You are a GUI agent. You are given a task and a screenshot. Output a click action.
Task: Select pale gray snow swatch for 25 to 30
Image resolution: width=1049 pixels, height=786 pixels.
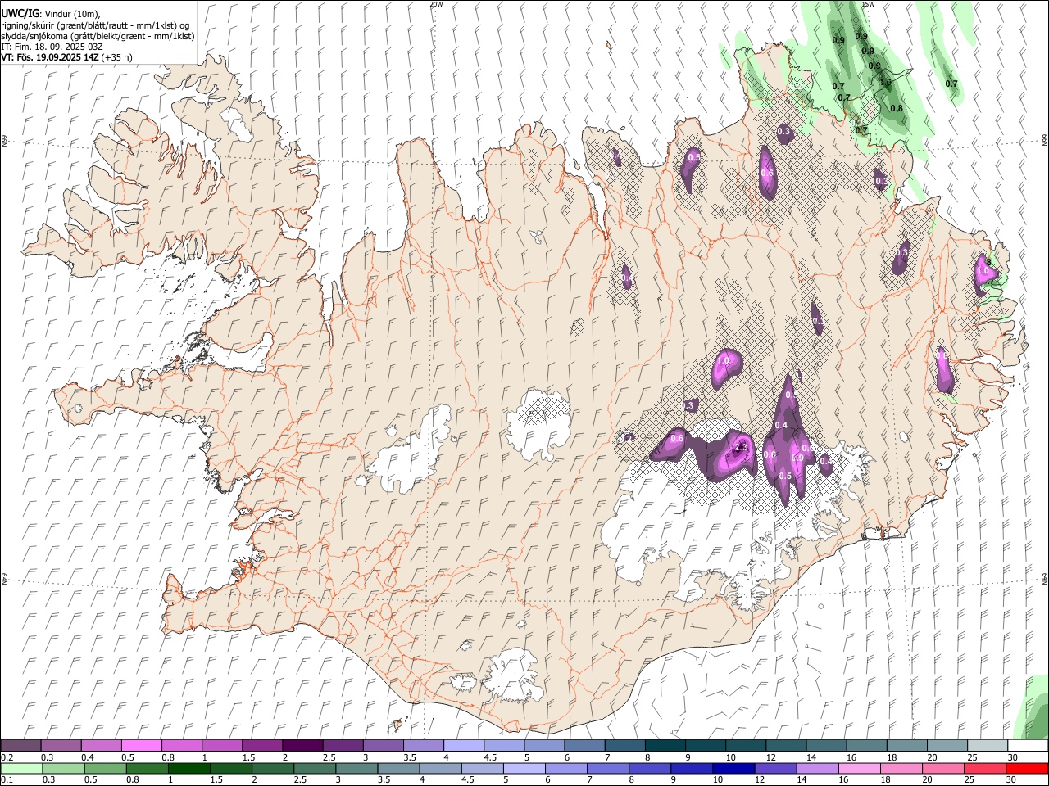pos(986,745)
